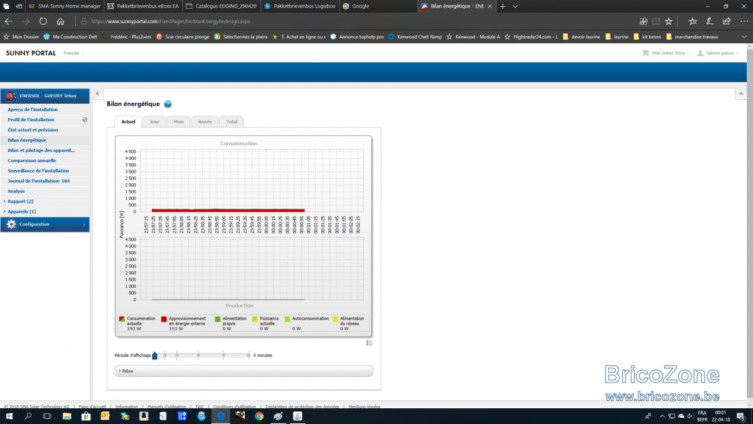Click the Période d'affichage slider handle
The image size is (753, 424).
point(154,356)
